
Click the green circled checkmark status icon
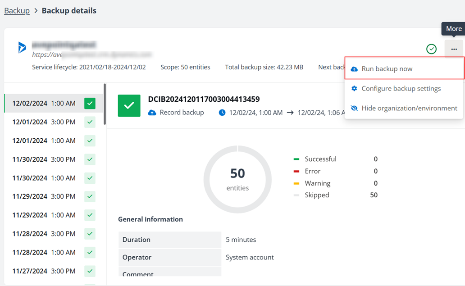pyautogui.click(x=431, y=49)
